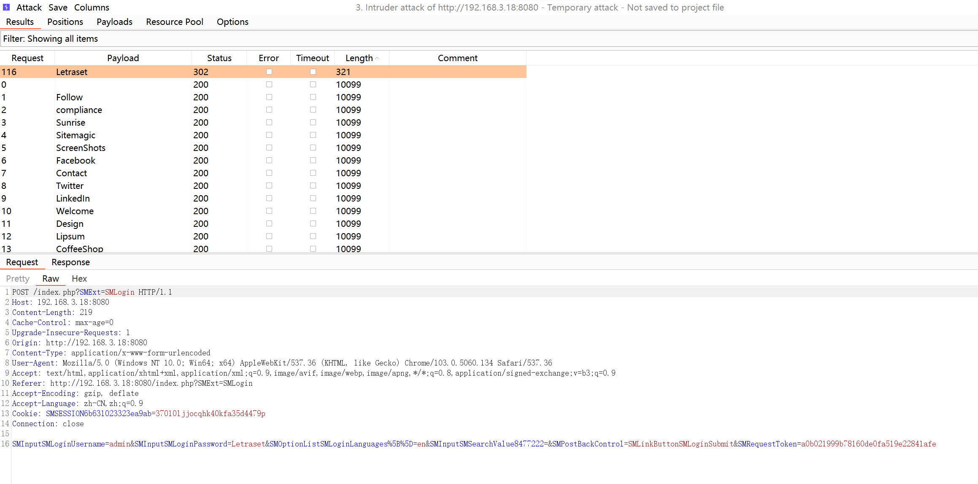Select the Contact payload row

263,173
